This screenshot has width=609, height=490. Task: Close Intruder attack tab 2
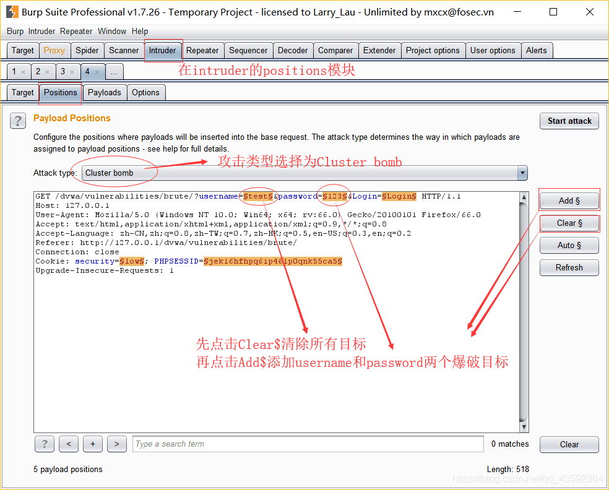(48, 72)
